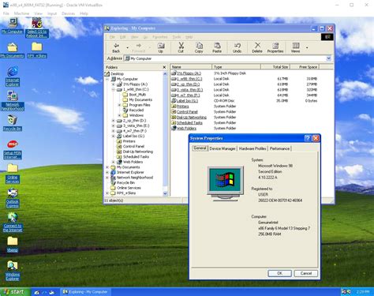Click the Network Neighborhood desktop icon
The height and width of the screenshot is (296, 374).
(13, 101)
